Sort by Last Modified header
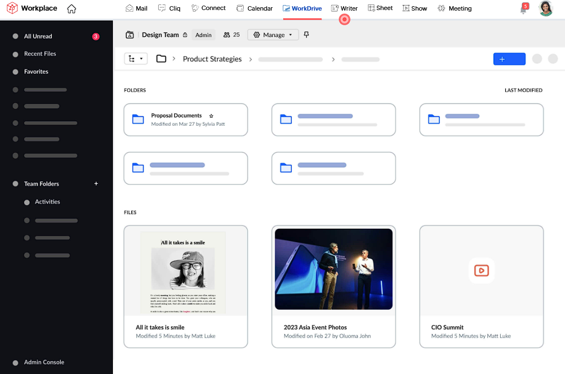 (x=523, y=91)
